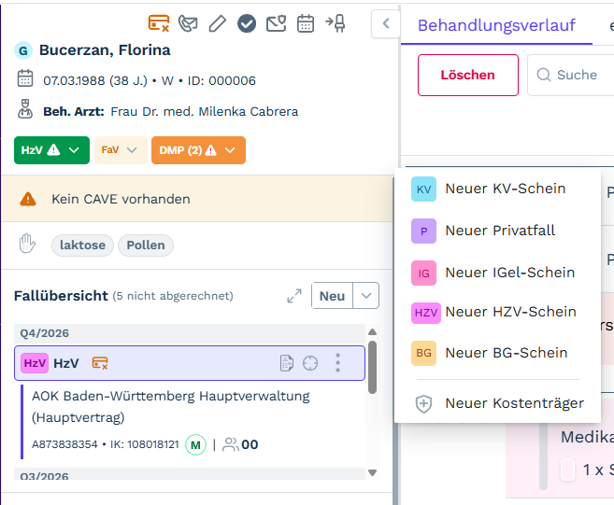This screenshot has height=505, width=614.
Task: Click the dark checkmark circle icon
Action: (x=247, y=23)
